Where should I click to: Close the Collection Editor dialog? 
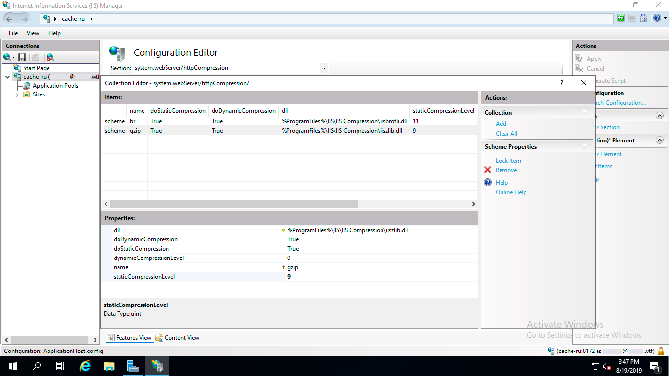tap(583, 83)
